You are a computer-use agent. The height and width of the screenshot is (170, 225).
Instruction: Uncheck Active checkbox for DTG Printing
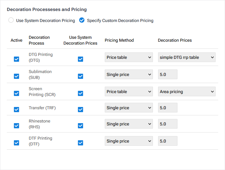(x=16, y=59)
